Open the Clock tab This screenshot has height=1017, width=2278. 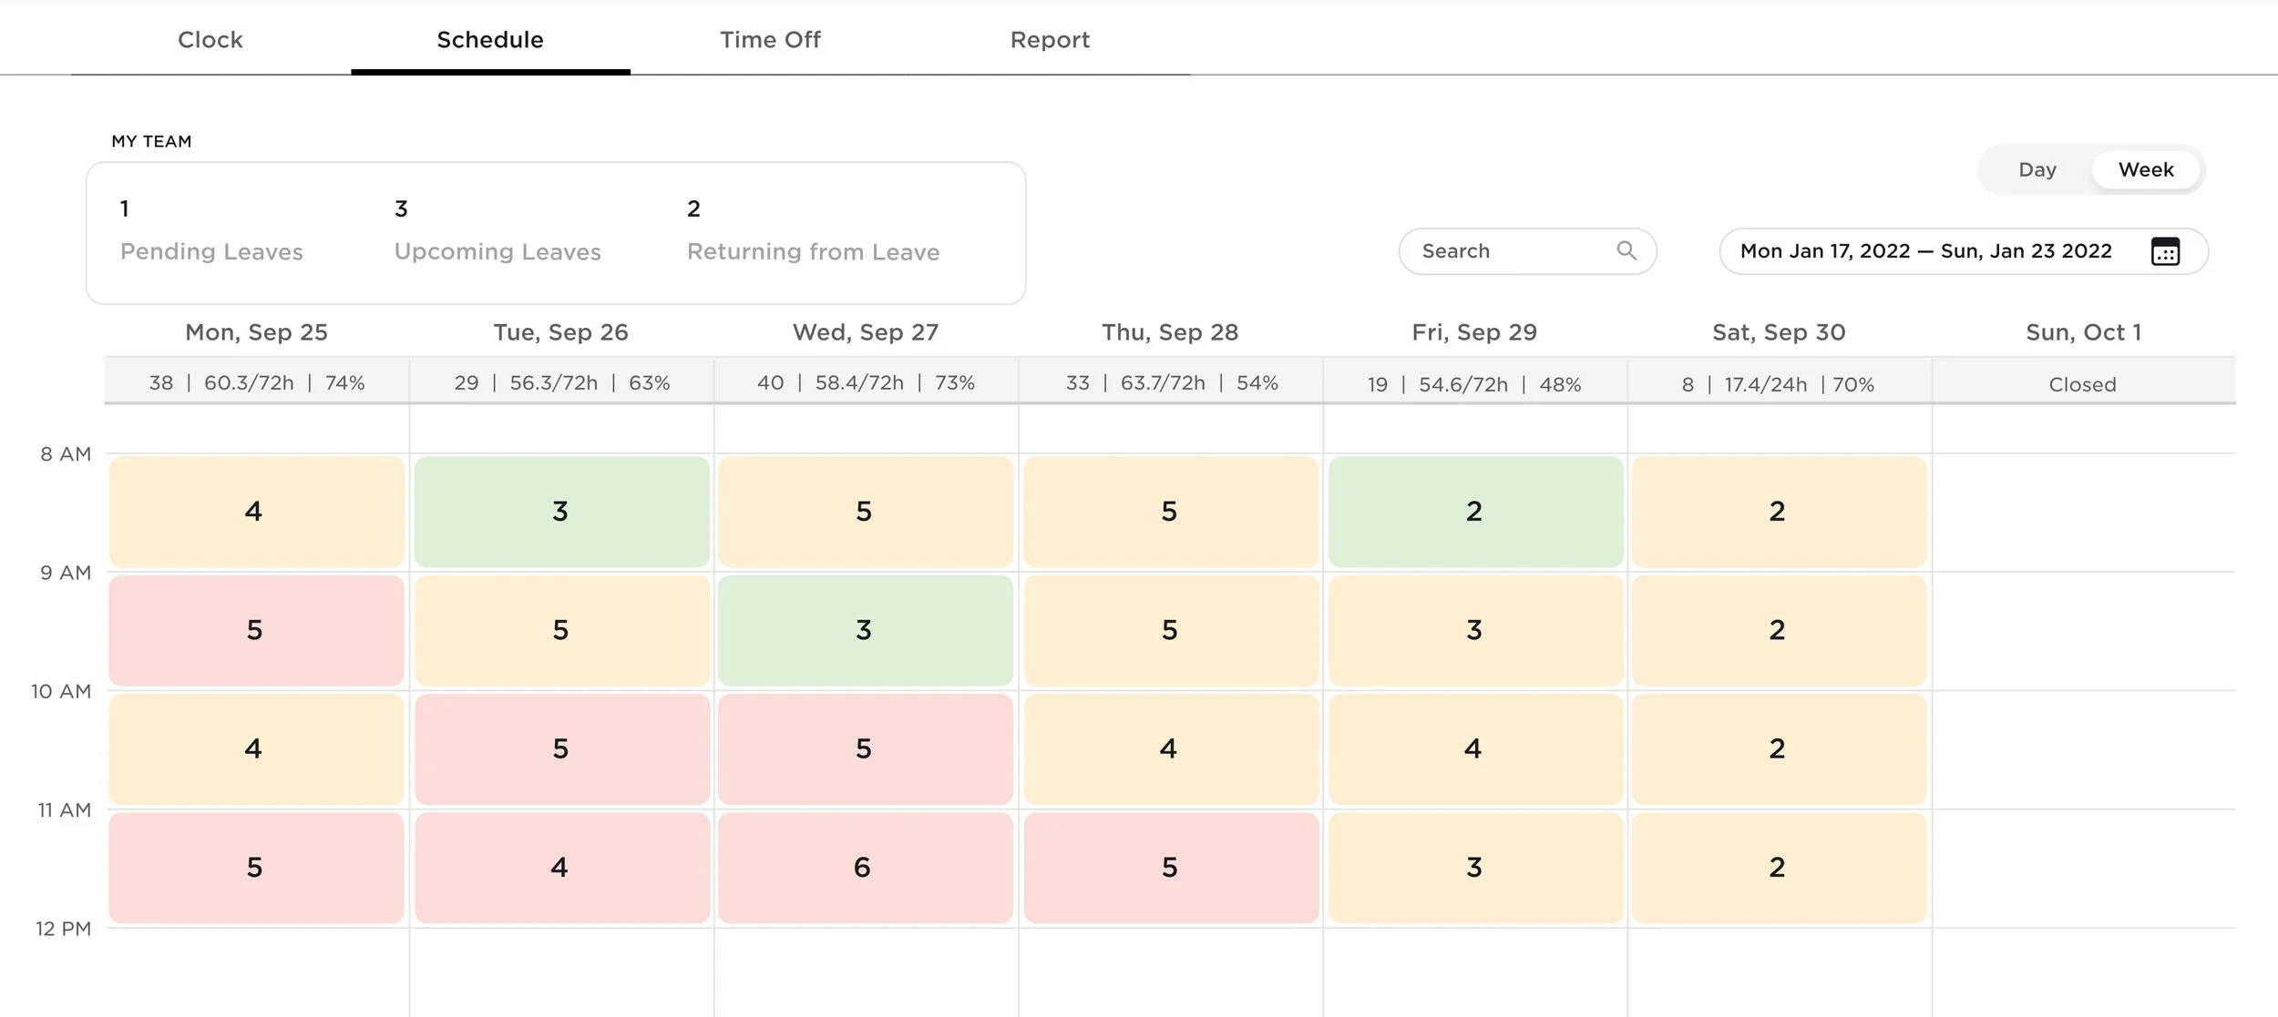(x=210, y=40)
